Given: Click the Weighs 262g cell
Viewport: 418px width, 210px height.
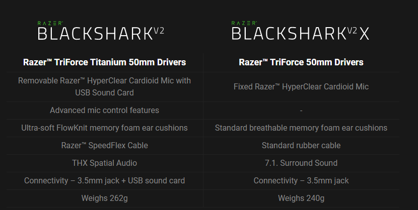Looking at the screenshot, I should pos(105,198).
